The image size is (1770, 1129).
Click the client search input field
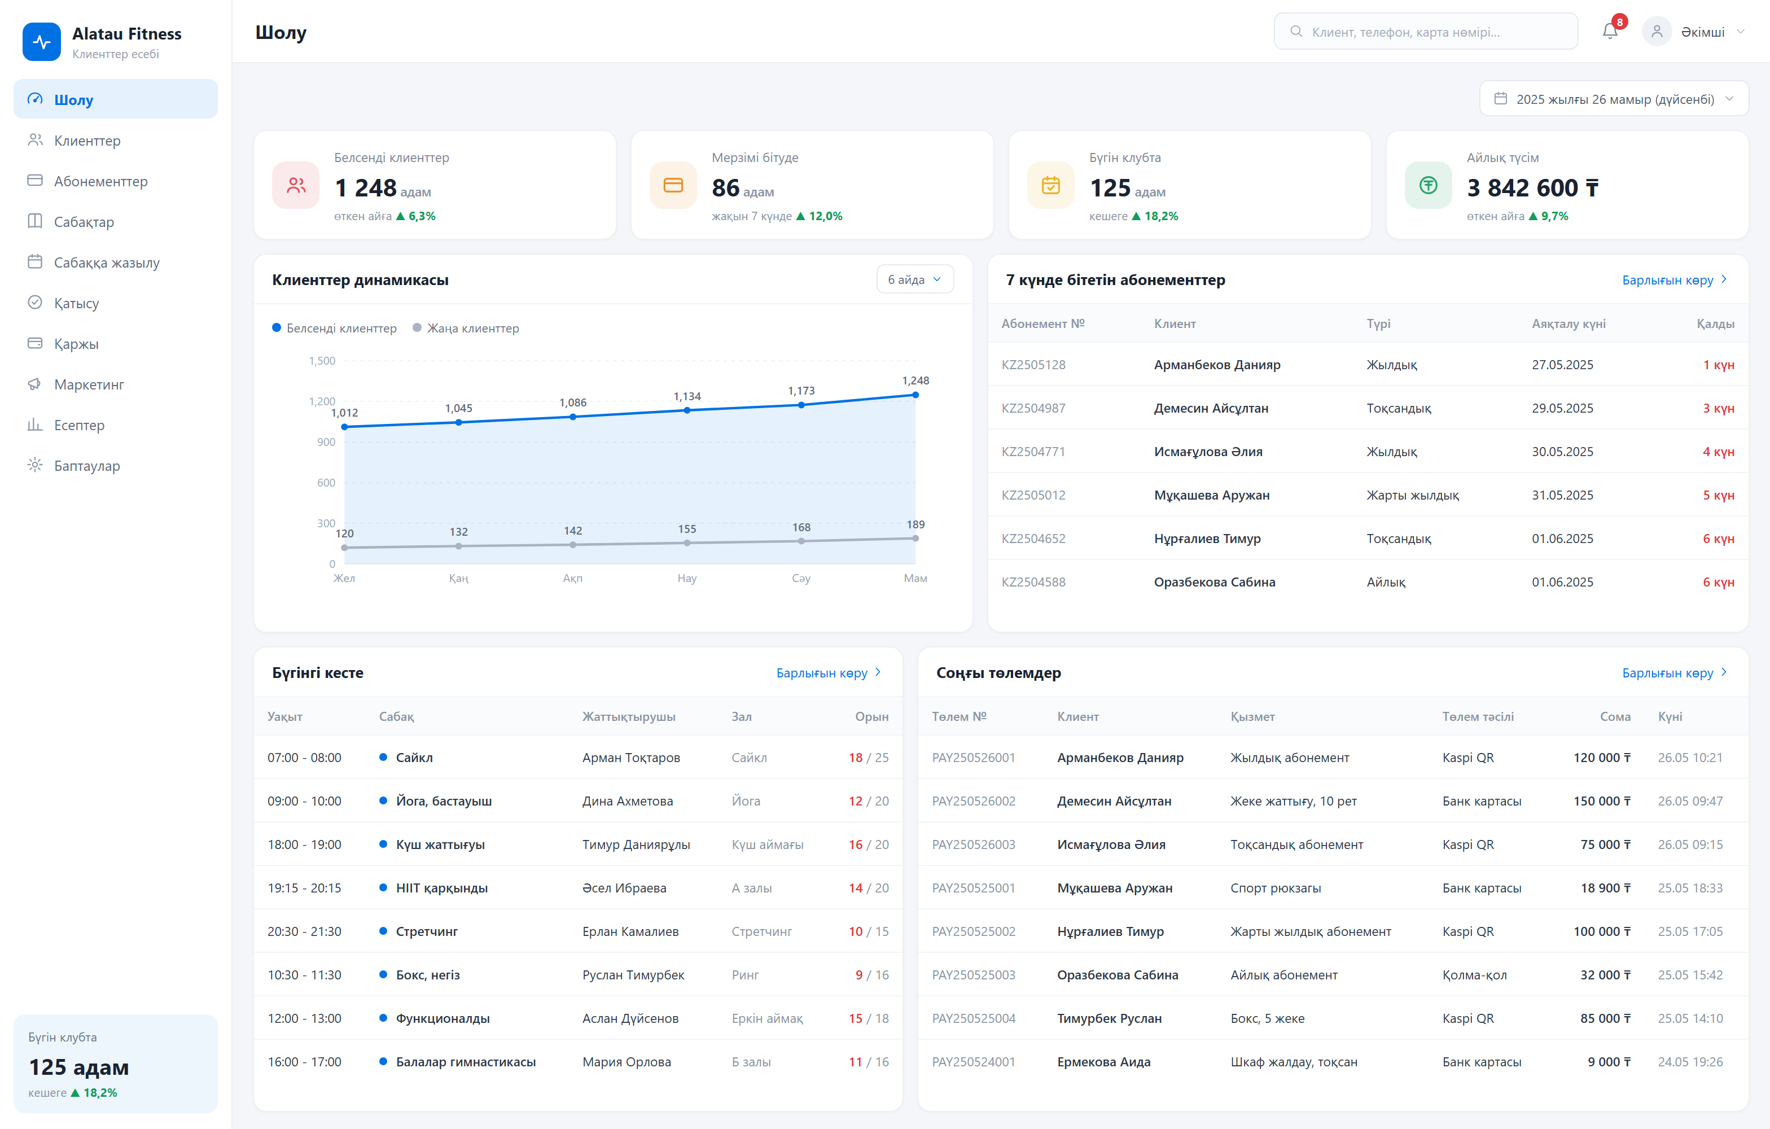[x=1426, y=32]
